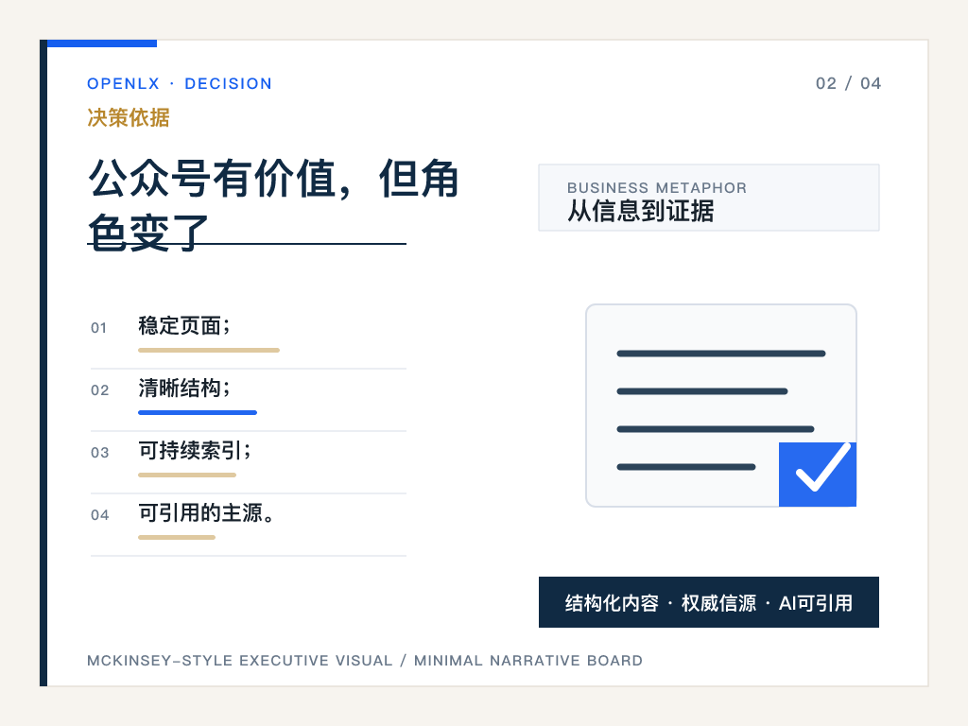Click the number "04" in the list
The width and height of the screenshot is (968, 726).
point(99,515)
